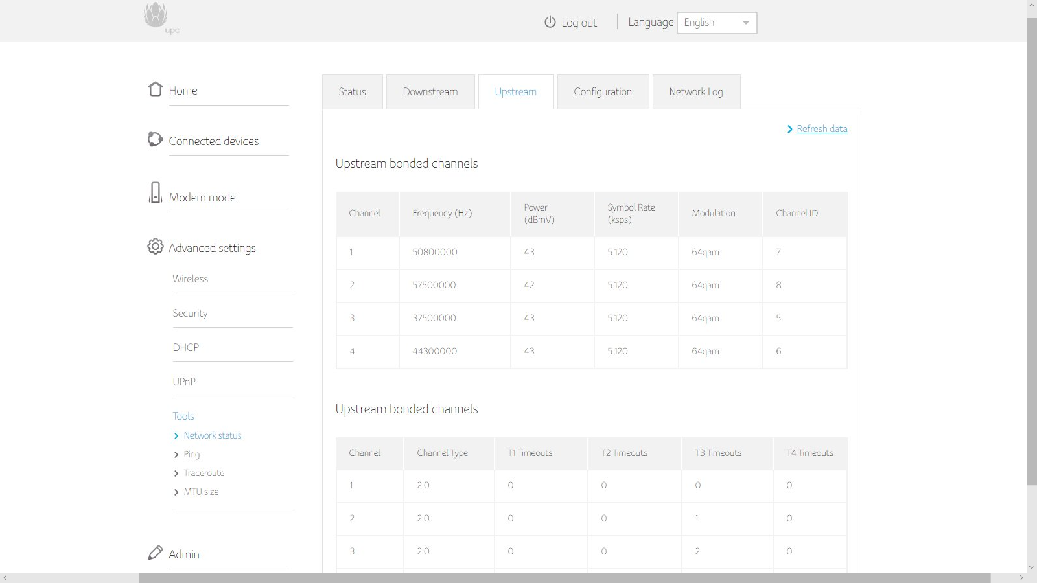Image resolution: width=1037 pixels, height=583 pixels.
Task: Expand Ping chevron under Tools
Action: pos(176,455)
